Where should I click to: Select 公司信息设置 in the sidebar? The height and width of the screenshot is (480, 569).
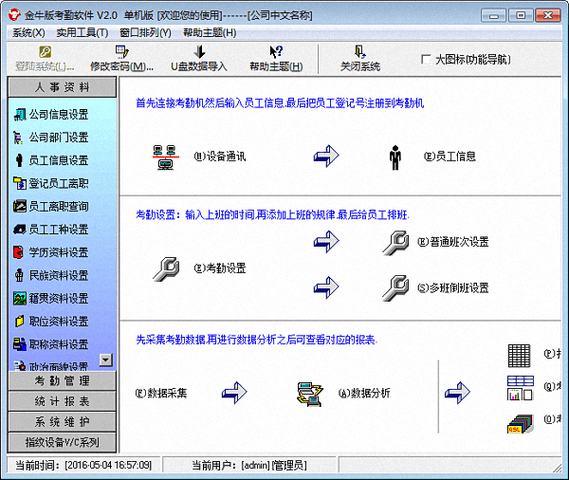59,115
